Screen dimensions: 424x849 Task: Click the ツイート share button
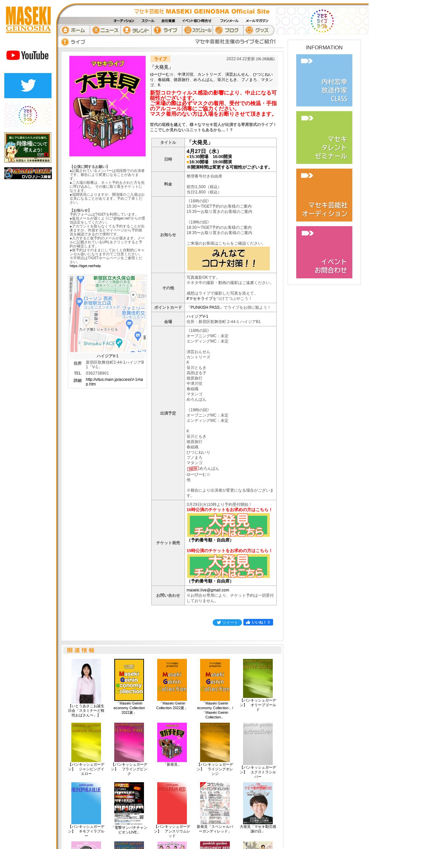click(x=227, y=623)
